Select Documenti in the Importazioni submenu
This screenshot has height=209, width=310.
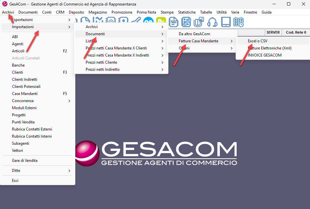click(121, 34)
